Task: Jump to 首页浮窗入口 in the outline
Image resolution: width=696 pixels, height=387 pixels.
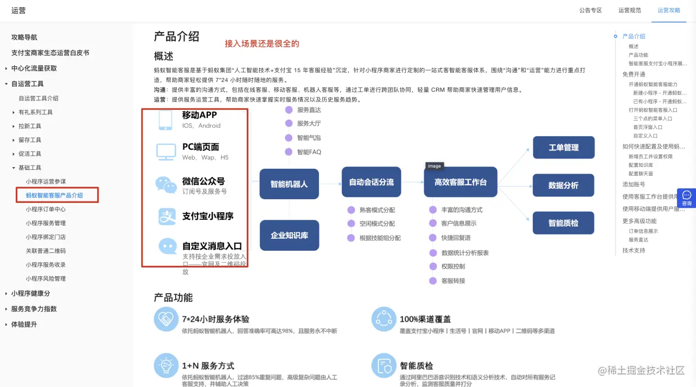Action: coord(648,127)
